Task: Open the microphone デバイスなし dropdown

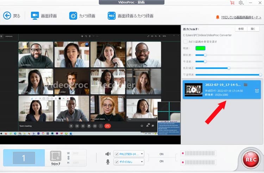Action: [x=142, y=162]
